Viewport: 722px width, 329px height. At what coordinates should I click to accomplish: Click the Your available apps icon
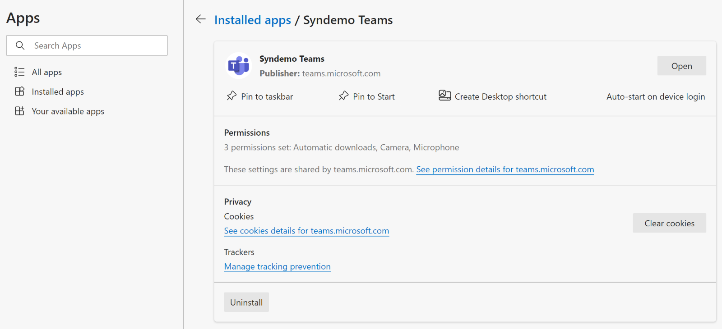point(19,111)
